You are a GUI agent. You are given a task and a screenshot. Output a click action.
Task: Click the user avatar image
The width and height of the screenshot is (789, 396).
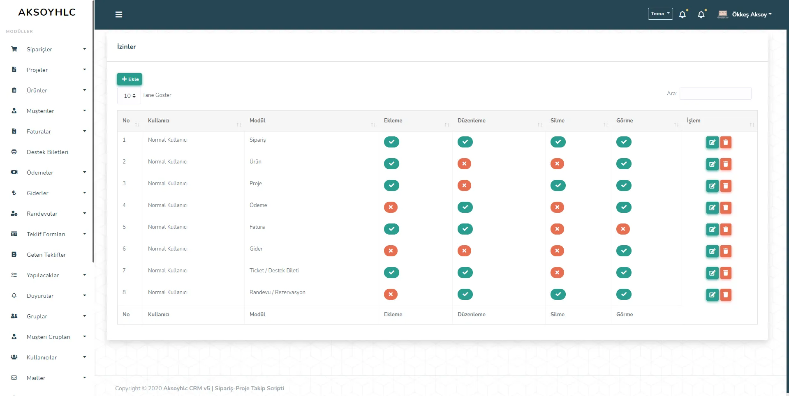point(722,14)
